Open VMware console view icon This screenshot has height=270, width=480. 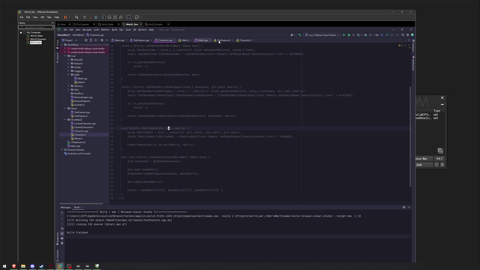tap(129, 17)
